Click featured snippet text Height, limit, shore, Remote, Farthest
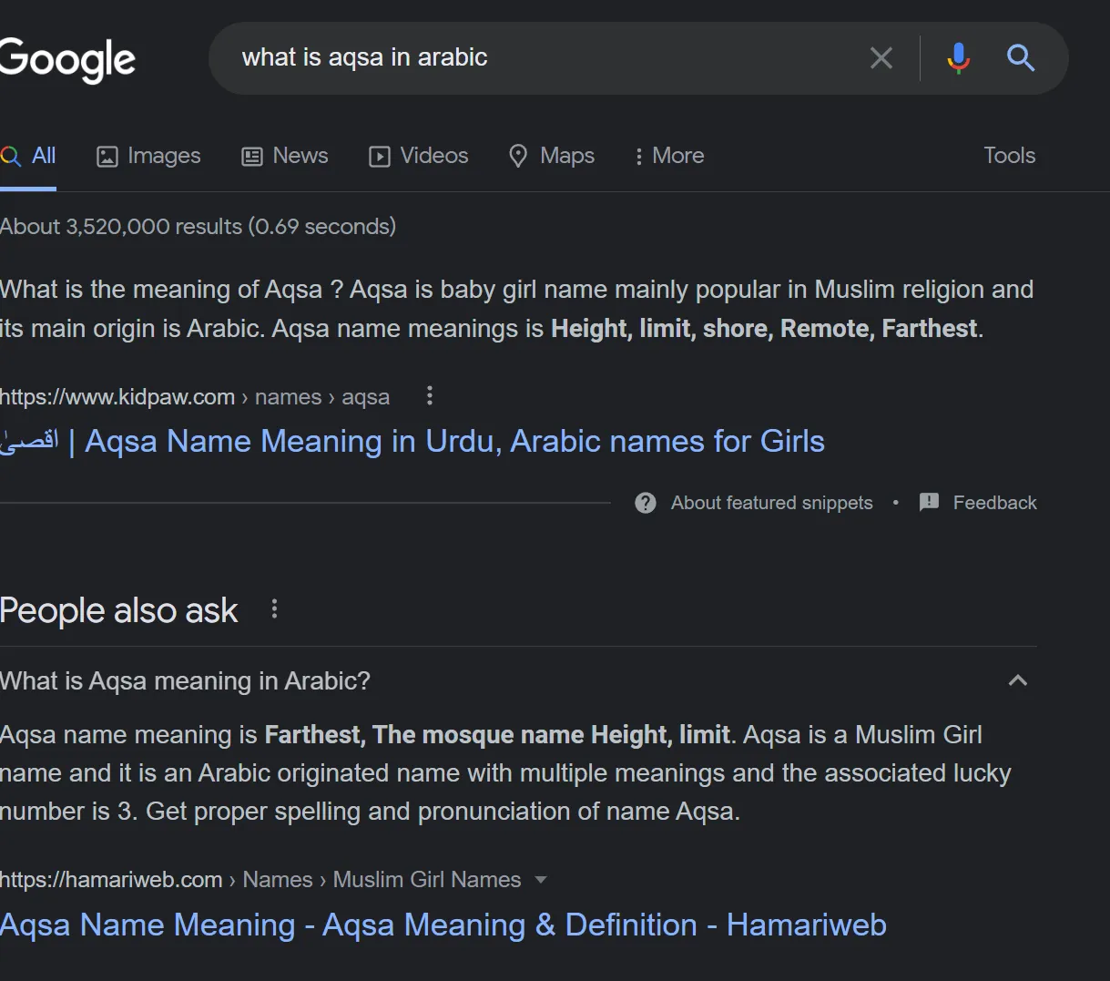The width and height of the screenshot is (1110, 981). 764,328
